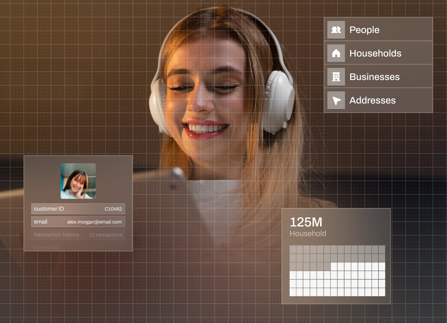The width and height of the screenshot is (447, 323).
Task: Click the faded household row
Action: (x=78, y=247)
